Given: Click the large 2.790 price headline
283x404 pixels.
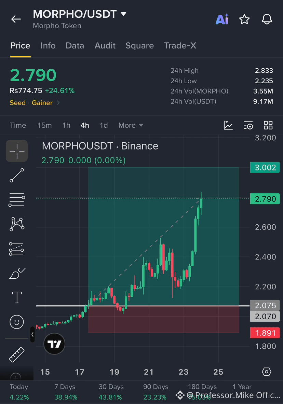Looking at the screenshot, I should click(x=33, y=75).
